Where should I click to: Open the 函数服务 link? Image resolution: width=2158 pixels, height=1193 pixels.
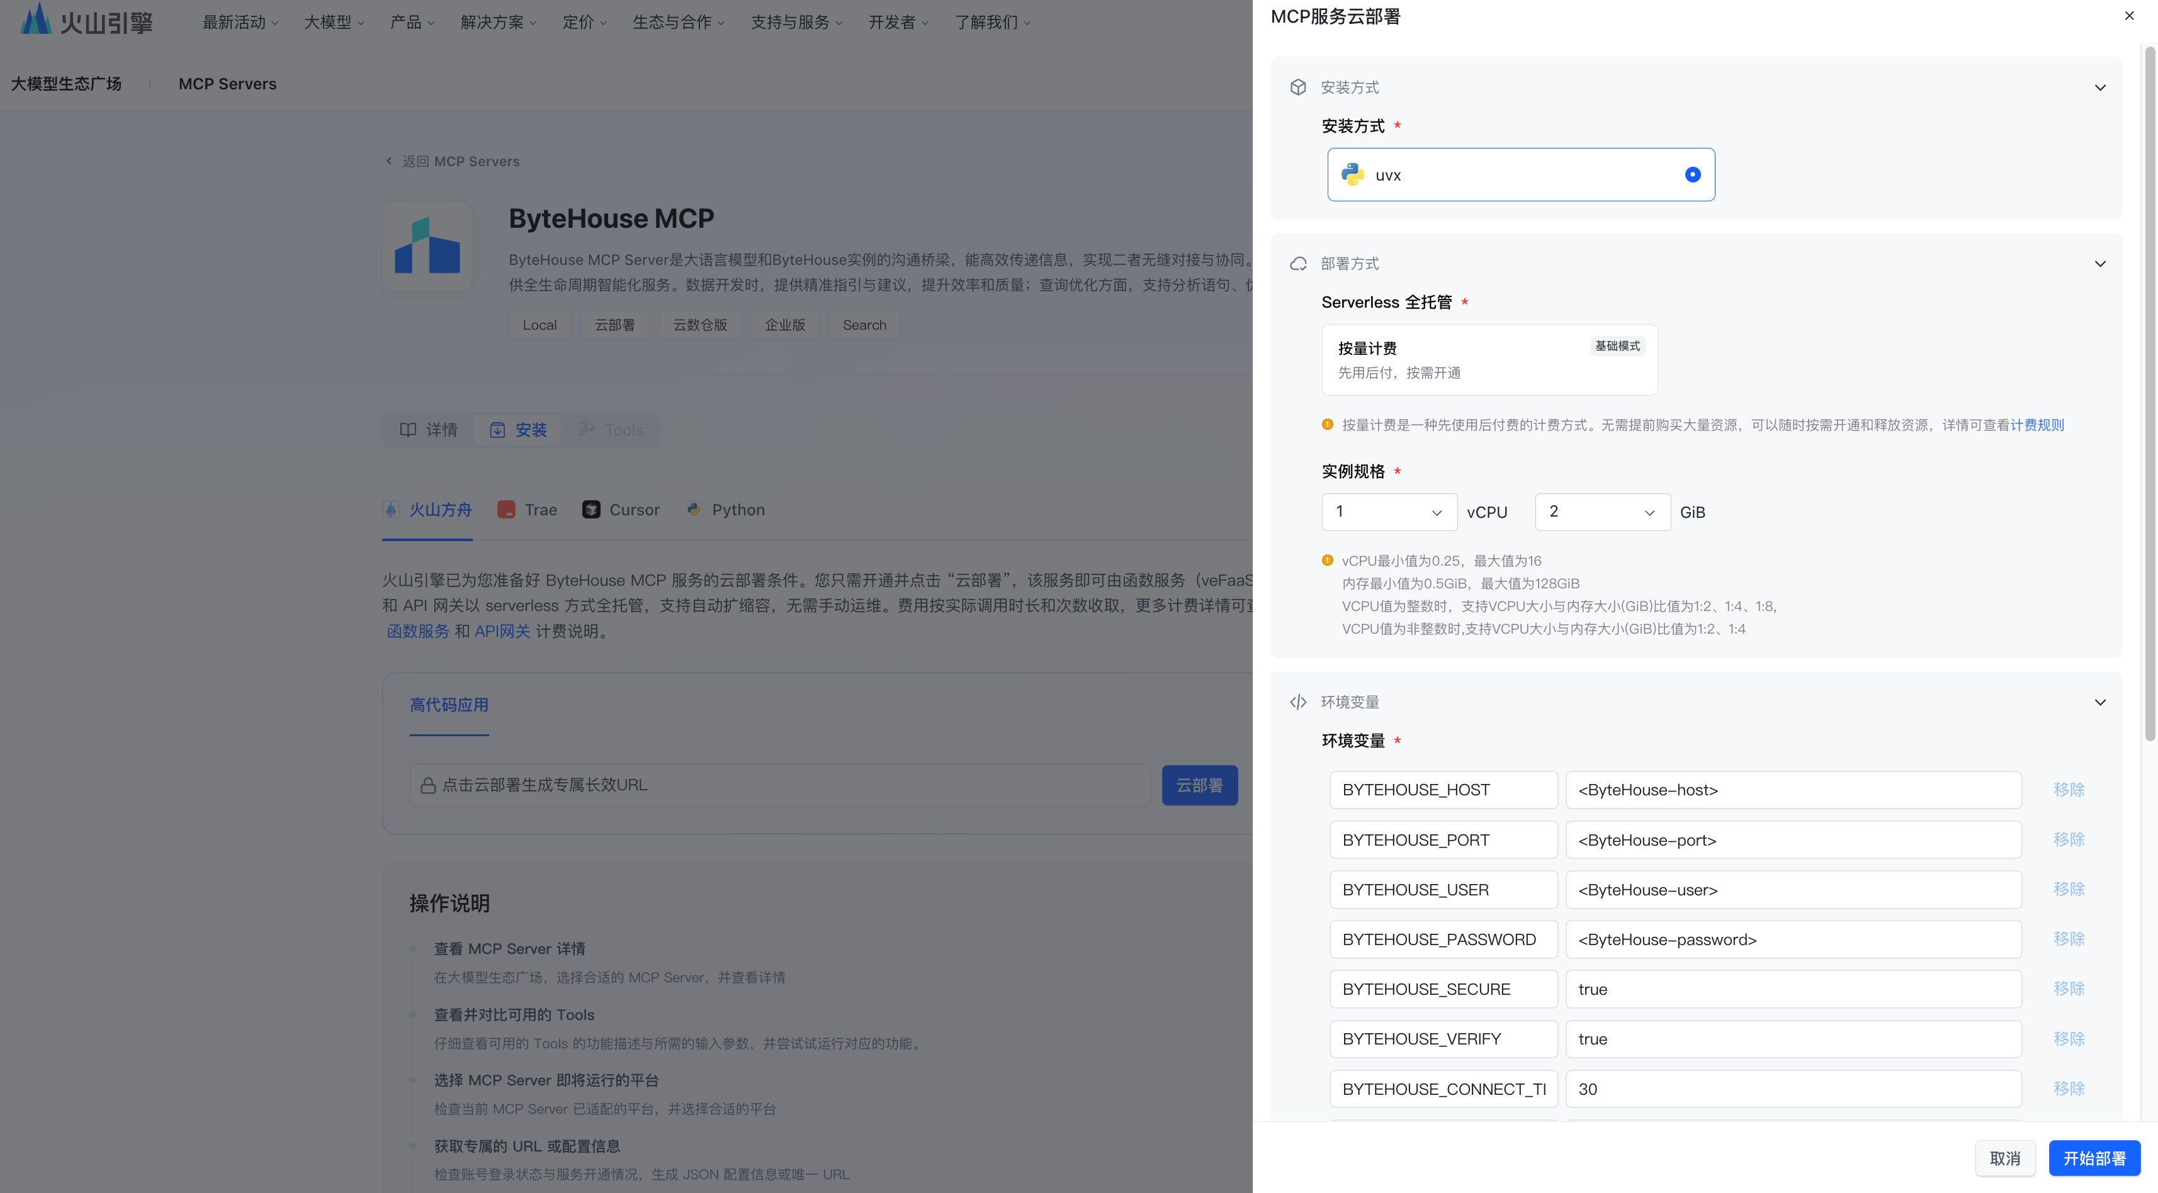click(418, 631)
